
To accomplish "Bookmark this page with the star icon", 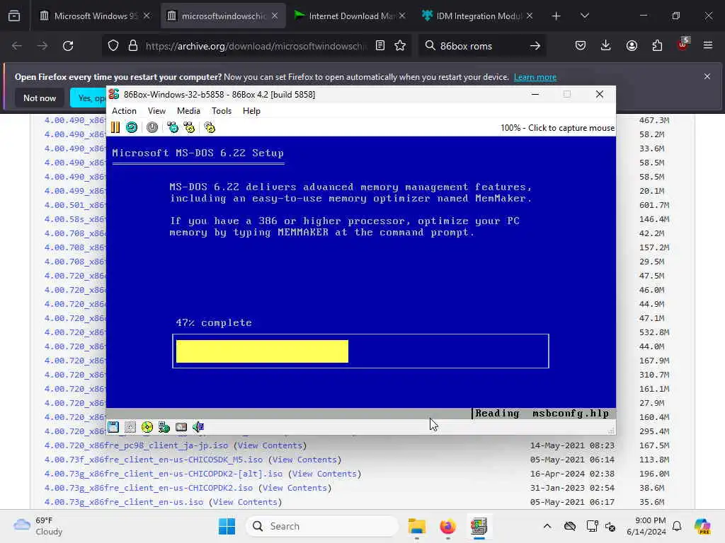I will pos(400,46).
